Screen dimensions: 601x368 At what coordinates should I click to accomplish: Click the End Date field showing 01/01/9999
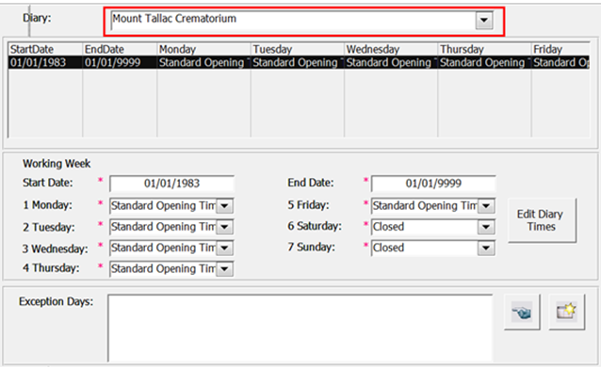click(433, 184)
